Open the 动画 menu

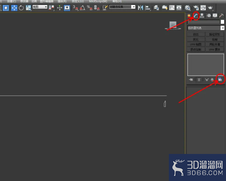[x=34, y=1]
